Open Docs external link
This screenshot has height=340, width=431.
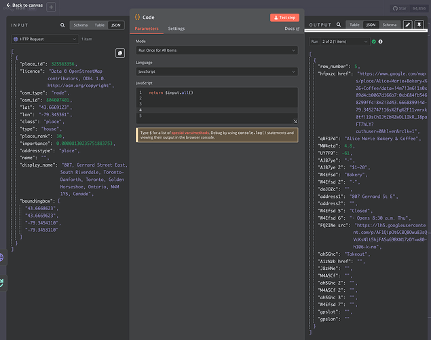pyautogui.click(x=292, y=29)
